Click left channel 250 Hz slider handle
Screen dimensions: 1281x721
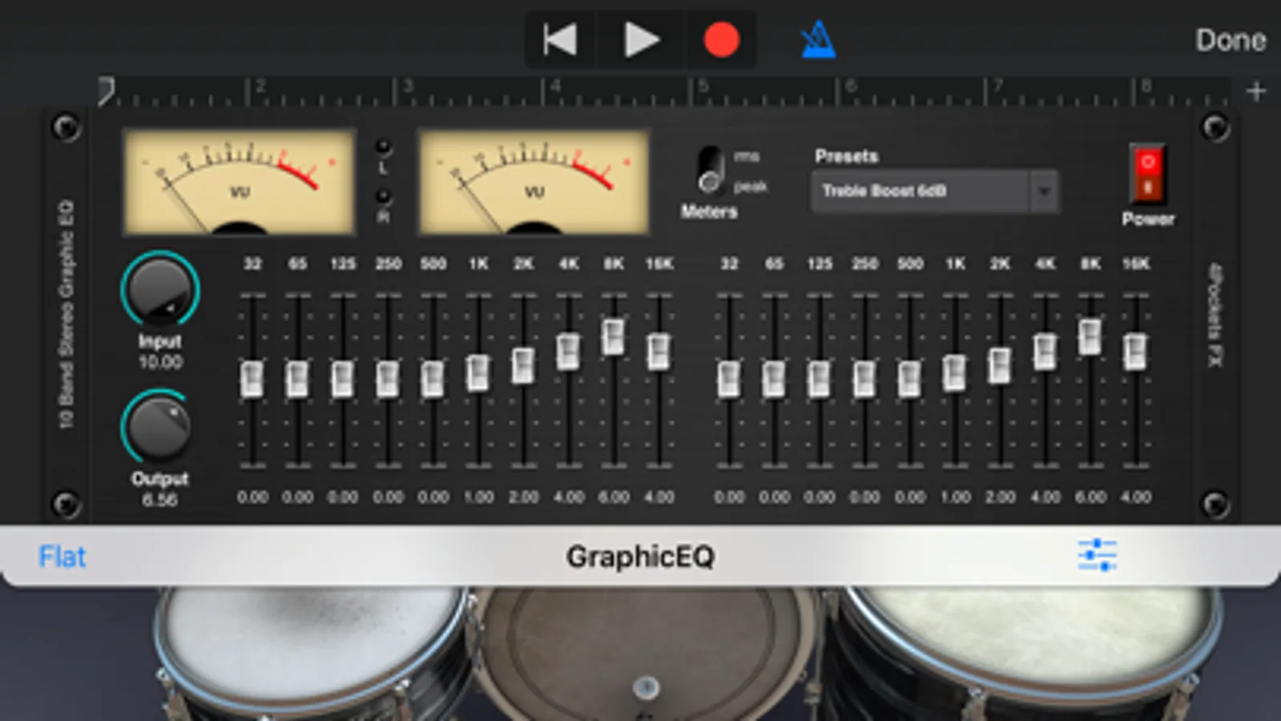[388, 379]
